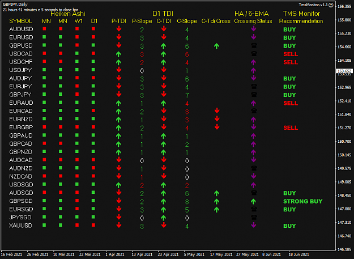Click the SYMBOL column header
Viewport: 354px width, 259px height.
click(20, 21)
